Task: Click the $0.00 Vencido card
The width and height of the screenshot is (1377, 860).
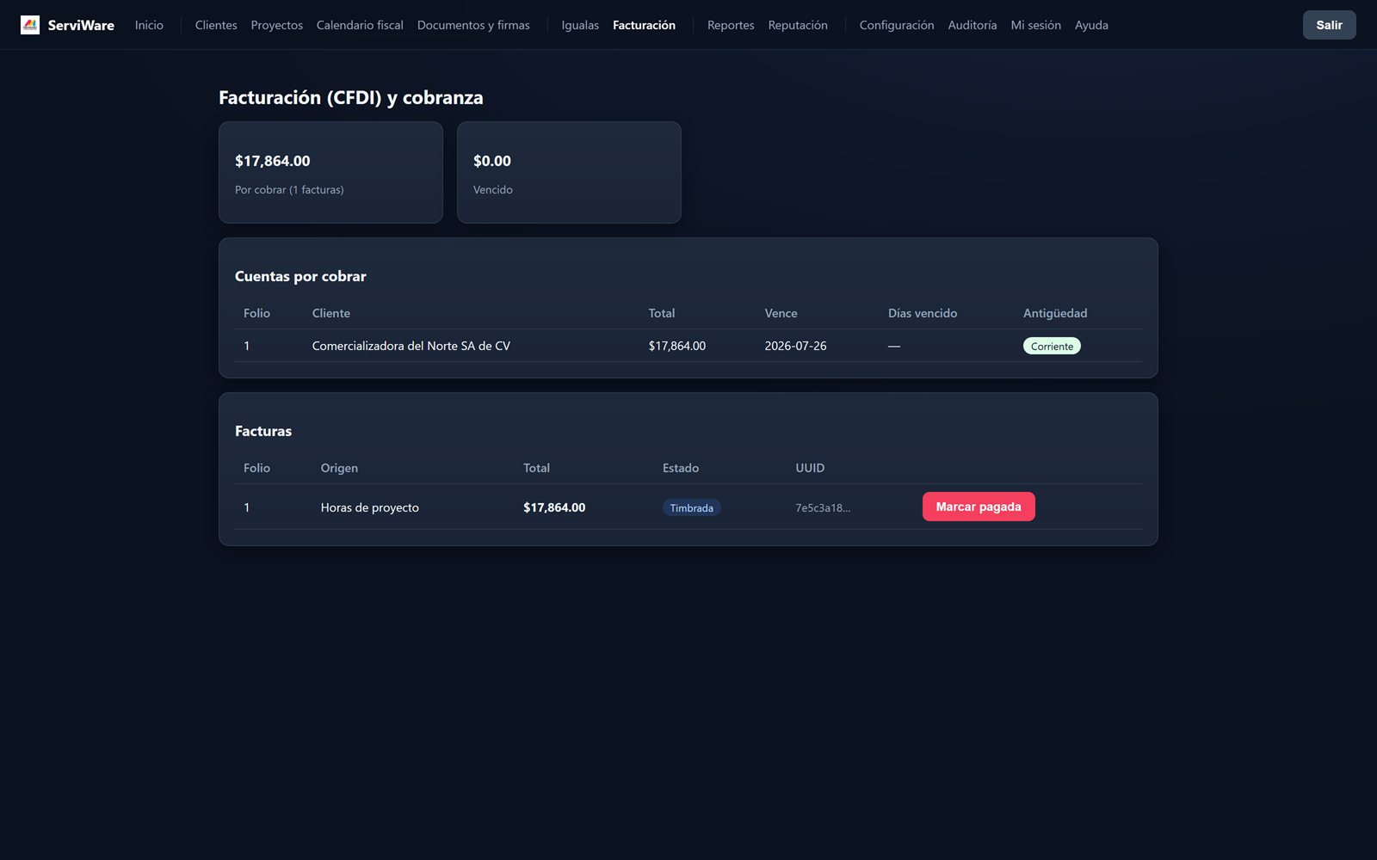Action: pyautogui.click(x=569, y=172)
